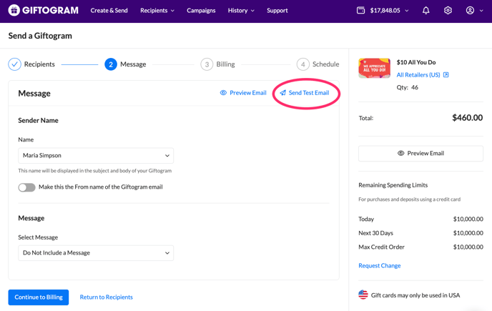Open the Create & Send menu item
492x311 pixels.
(109, 11)
